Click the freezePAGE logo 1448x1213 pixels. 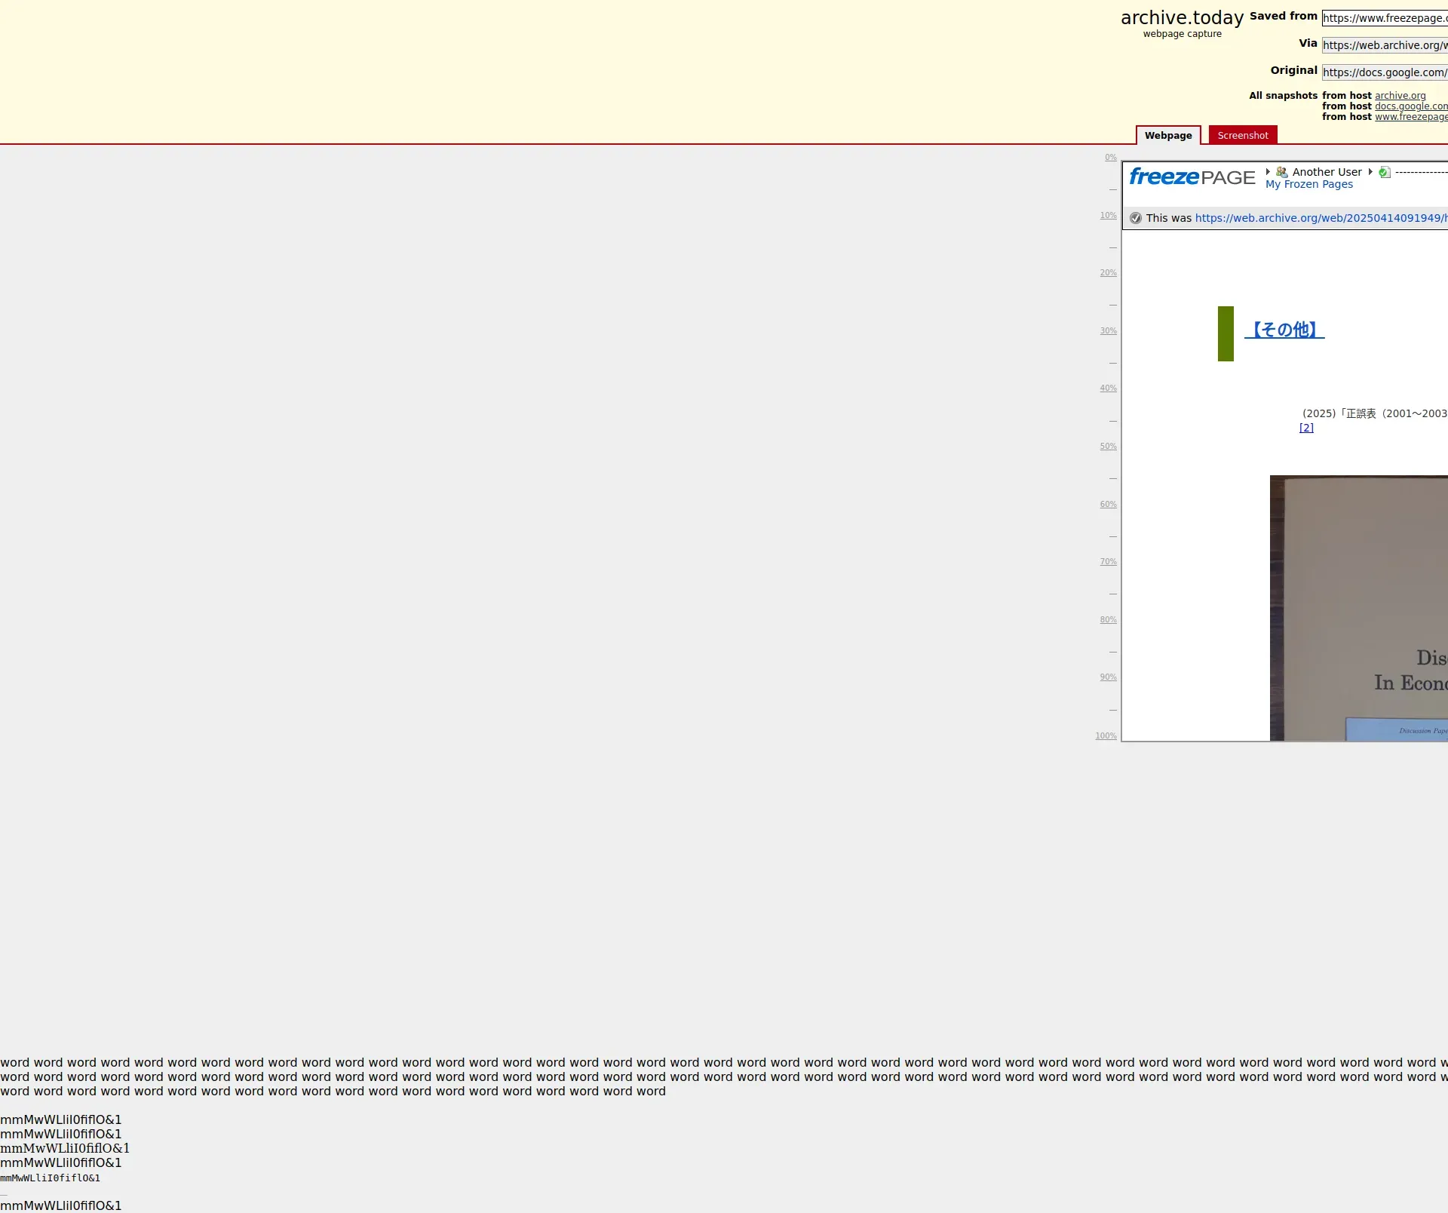click(x=1192, y=177)
